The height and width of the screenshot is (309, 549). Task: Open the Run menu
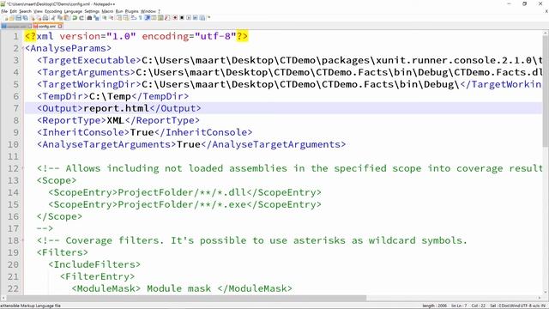pyautogui.click(x=119, y=11)
